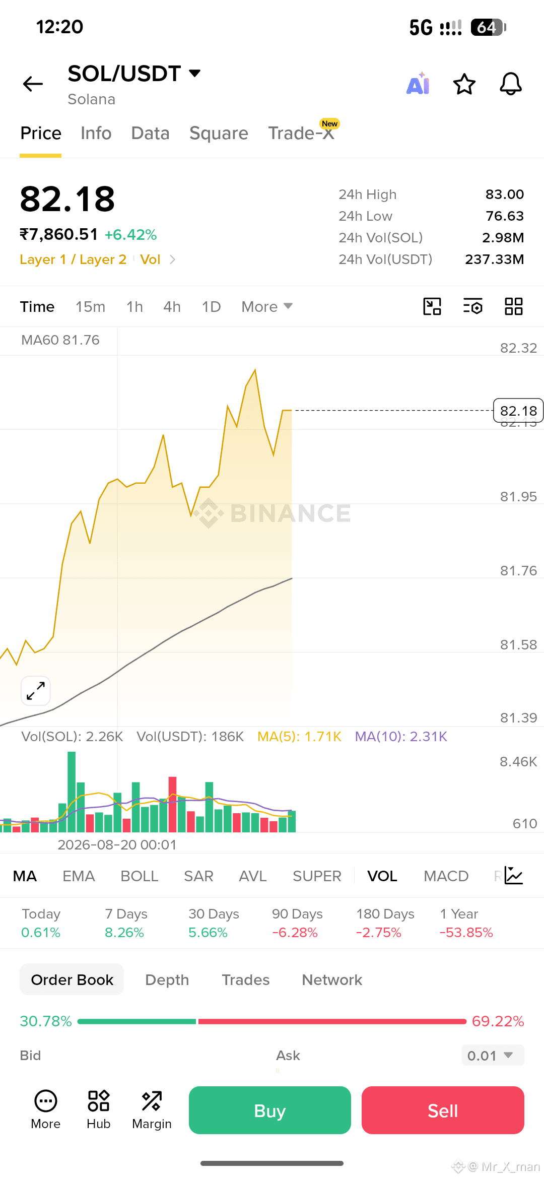Image resolution: width=544 pixels, height=1179 pixels.
Task: Click the chart date label 2026-08-20 00:01
Action: coord(117,845)
